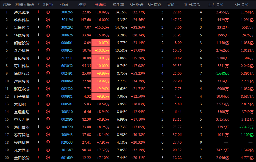Click the 10.04亿 main net buy value
Viewport: 256px width, 162px height.
(x=222, y=96)
